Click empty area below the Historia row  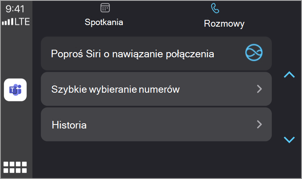point(156,160)
